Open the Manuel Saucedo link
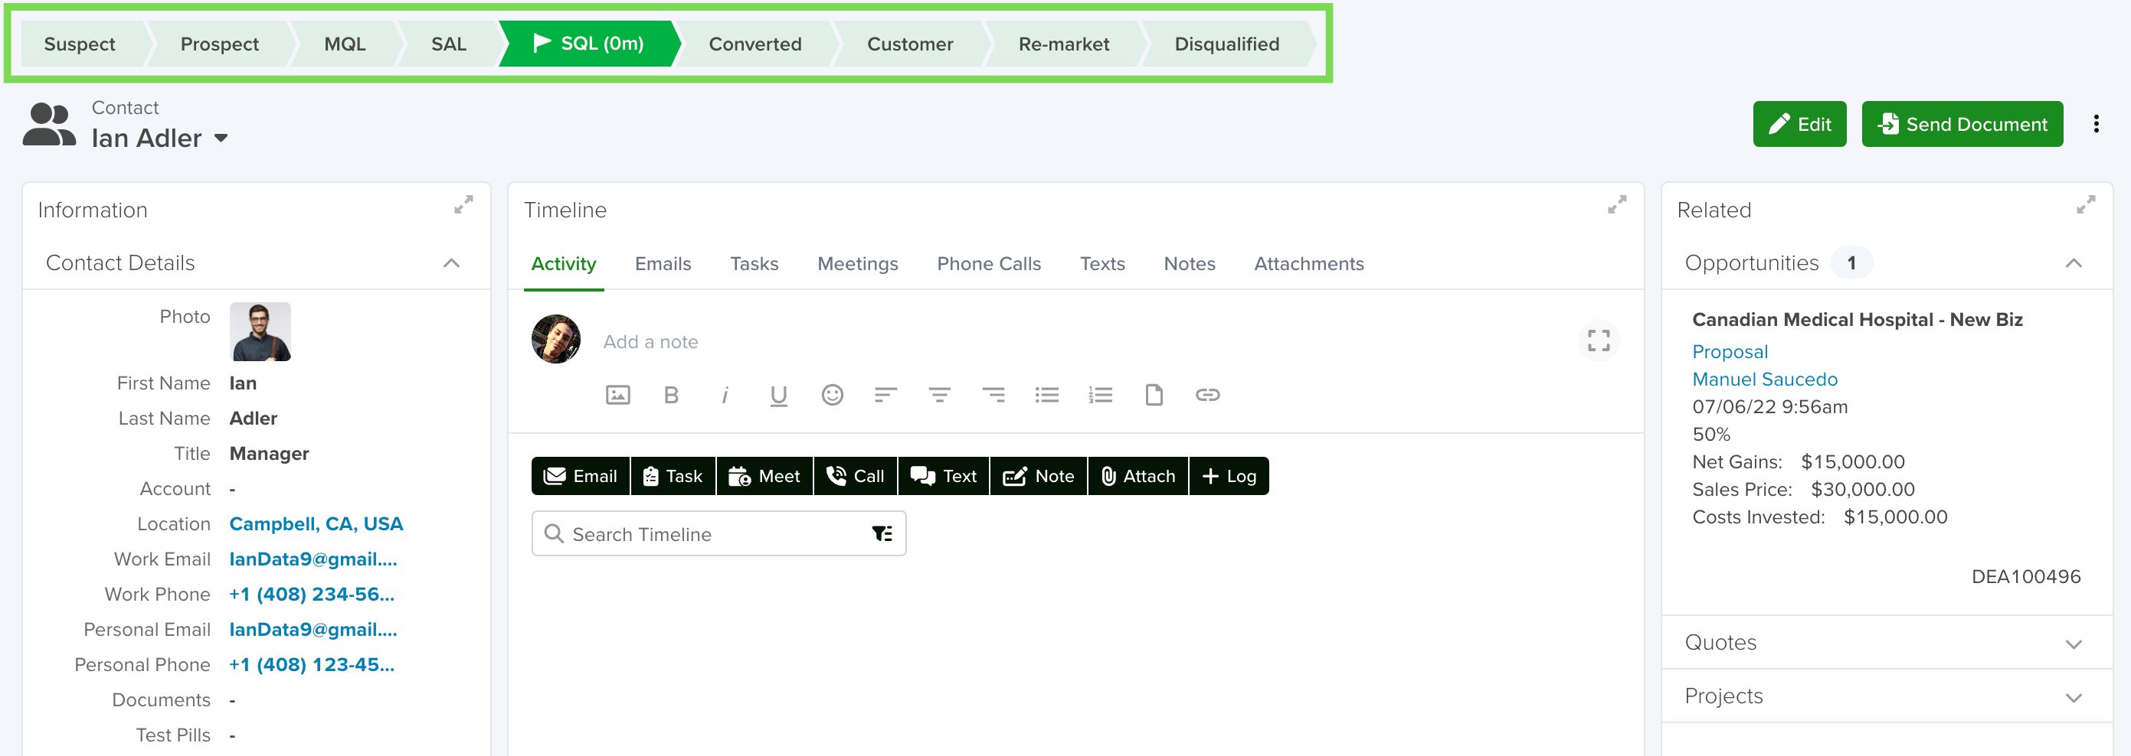 tap(1765, 380)
